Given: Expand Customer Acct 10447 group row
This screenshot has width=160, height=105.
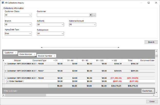Looking at the screenshot, I should pyautogui.click(x=5, y=71).
